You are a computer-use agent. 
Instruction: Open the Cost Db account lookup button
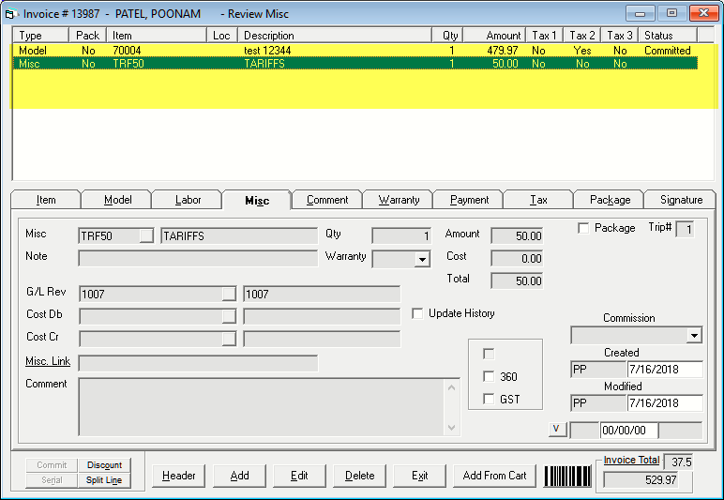click(x=229, y=316)
